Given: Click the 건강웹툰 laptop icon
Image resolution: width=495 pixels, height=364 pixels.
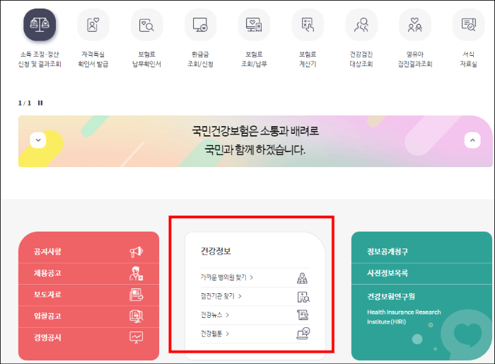Looking at the screenshot, I should click(x=303, y=334).
